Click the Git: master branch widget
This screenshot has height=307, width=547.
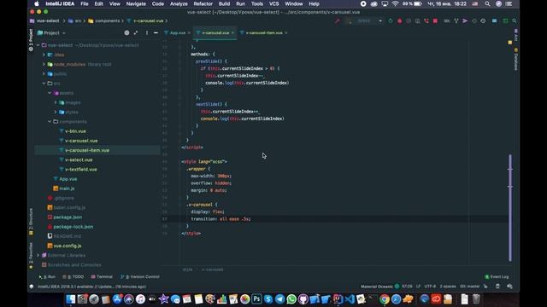pyautogui.click(x=470, y=287)
